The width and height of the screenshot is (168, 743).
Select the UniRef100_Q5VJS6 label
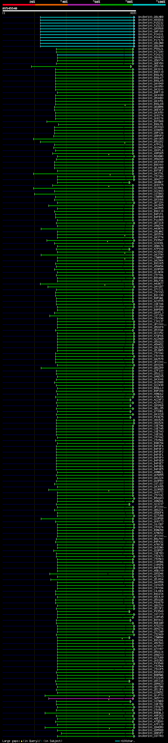(x=151, y=66)
